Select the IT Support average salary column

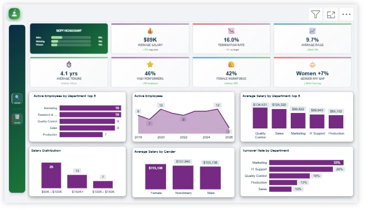point(317,121)
